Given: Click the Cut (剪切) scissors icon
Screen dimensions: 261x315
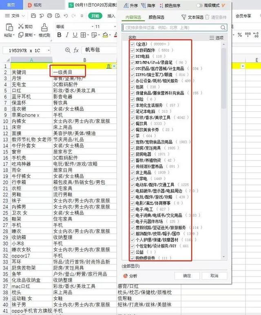Looking at the screenshot, I should coord(20,27).
